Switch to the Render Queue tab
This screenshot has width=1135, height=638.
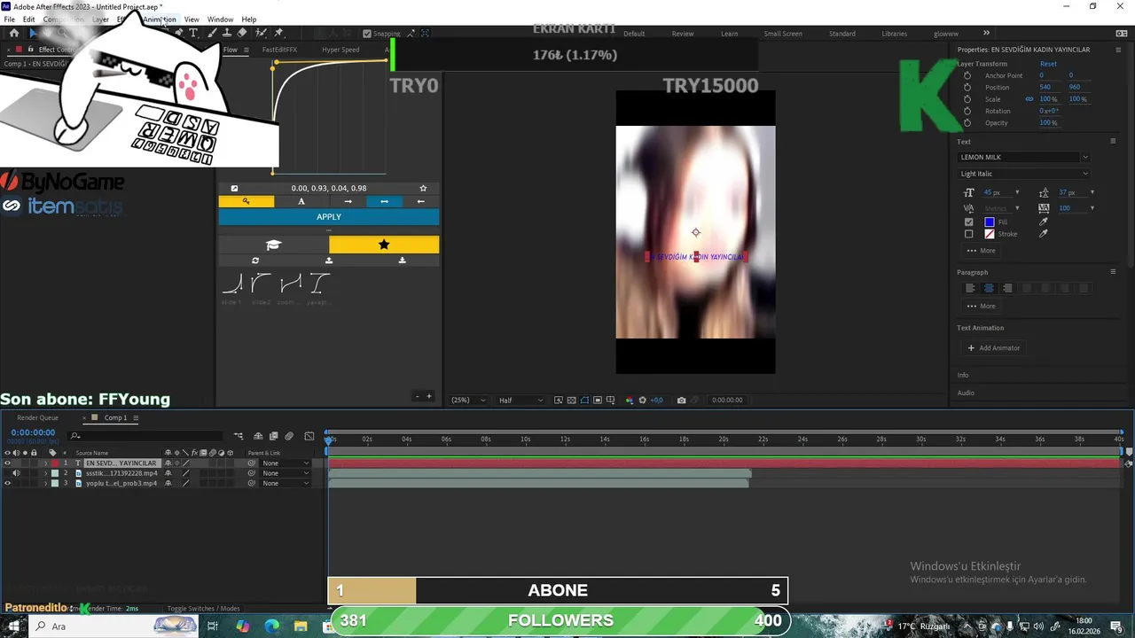coord(37,417)
